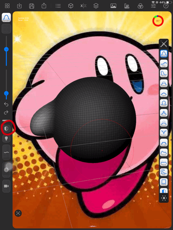Image resolution: width=173 pixels, height=230 pixels.
Task: Select the Standard brush in the right palette
Action: point(164,53)
